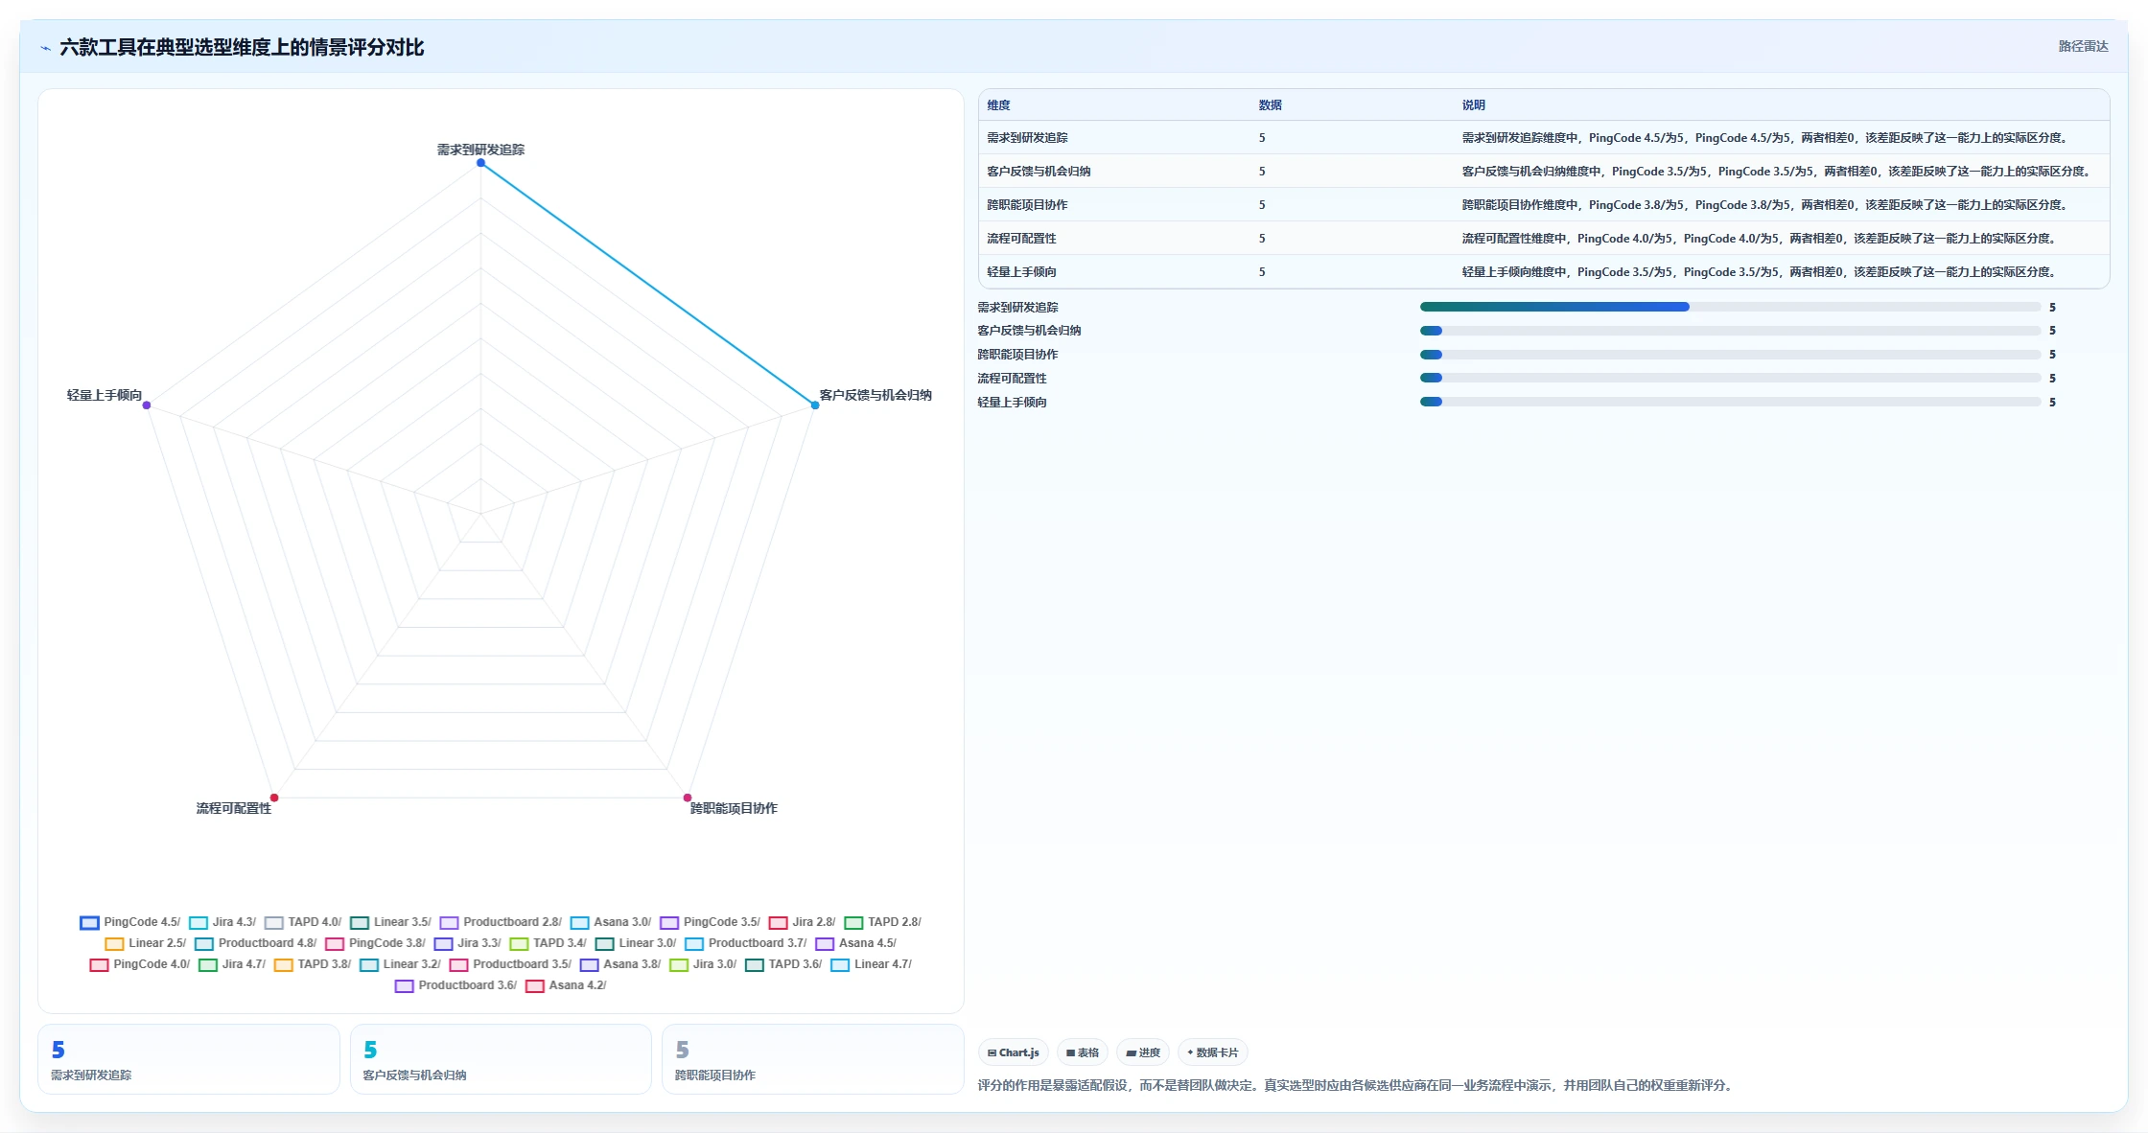Click the small icon left of the page title
The image size is (2148, 1133).
tap(45, 48)
